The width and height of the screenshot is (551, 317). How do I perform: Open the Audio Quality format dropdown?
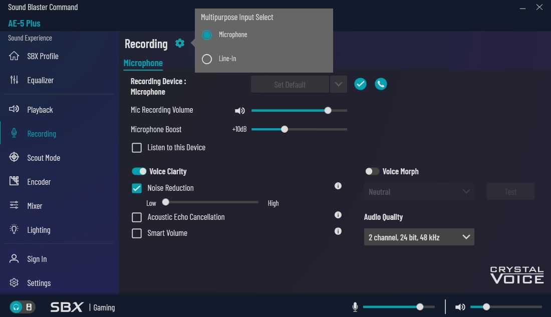coord(419,237)
